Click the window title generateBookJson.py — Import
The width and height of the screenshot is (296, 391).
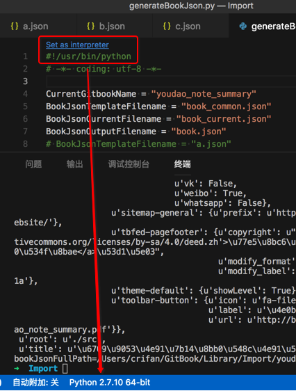191,6
